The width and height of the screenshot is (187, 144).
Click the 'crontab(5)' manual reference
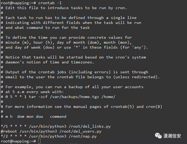point(122,107)
